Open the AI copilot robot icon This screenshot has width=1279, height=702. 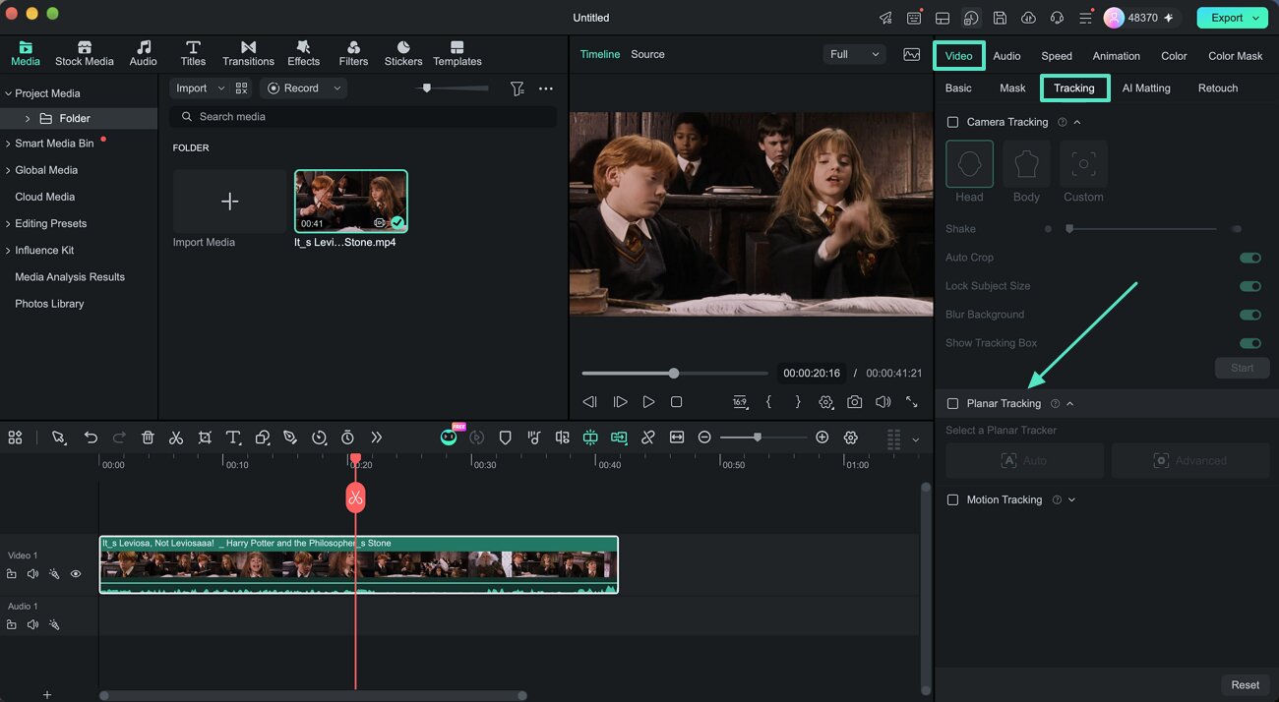[x=449, y=438]
